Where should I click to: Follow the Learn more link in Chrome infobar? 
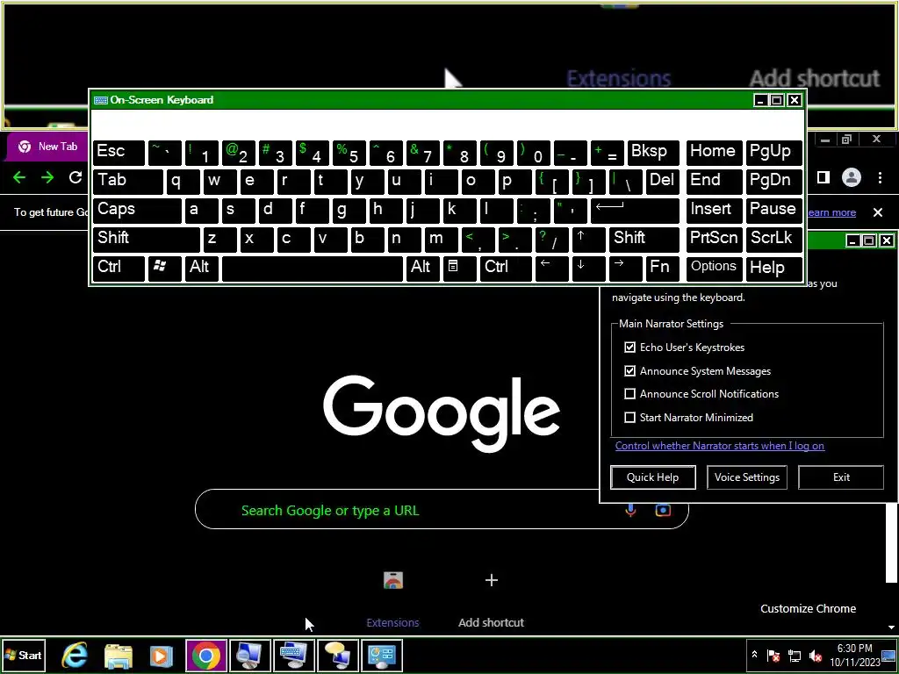pos(831,212)
